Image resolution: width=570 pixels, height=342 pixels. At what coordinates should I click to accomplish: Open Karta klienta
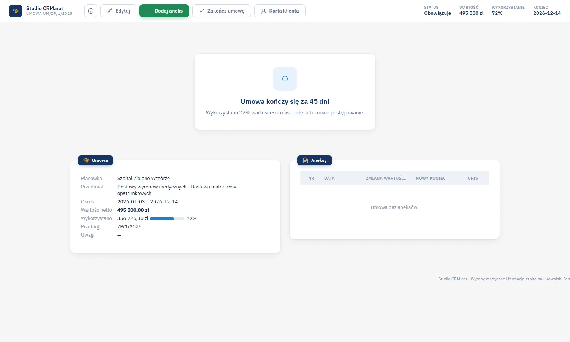click(x=280, y=11)
